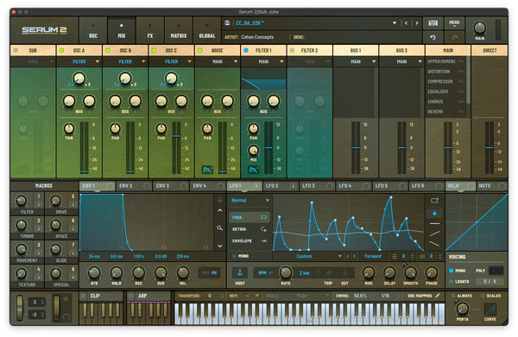Toggle the OSC B enable LED
The image size is (518, 337).
(107, 50)
